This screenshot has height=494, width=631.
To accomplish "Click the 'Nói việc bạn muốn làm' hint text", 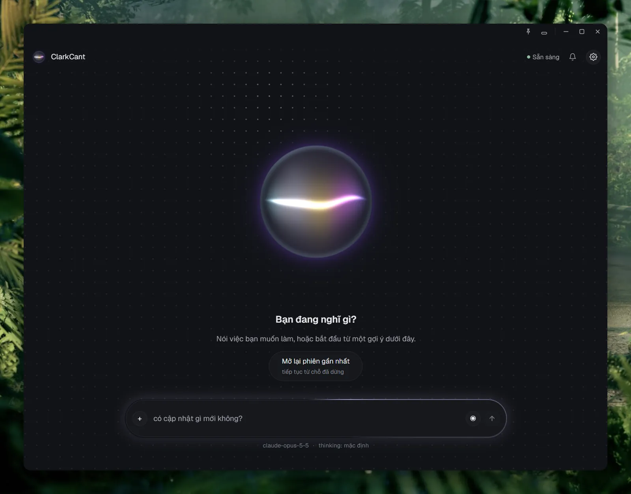I will 315,339.
